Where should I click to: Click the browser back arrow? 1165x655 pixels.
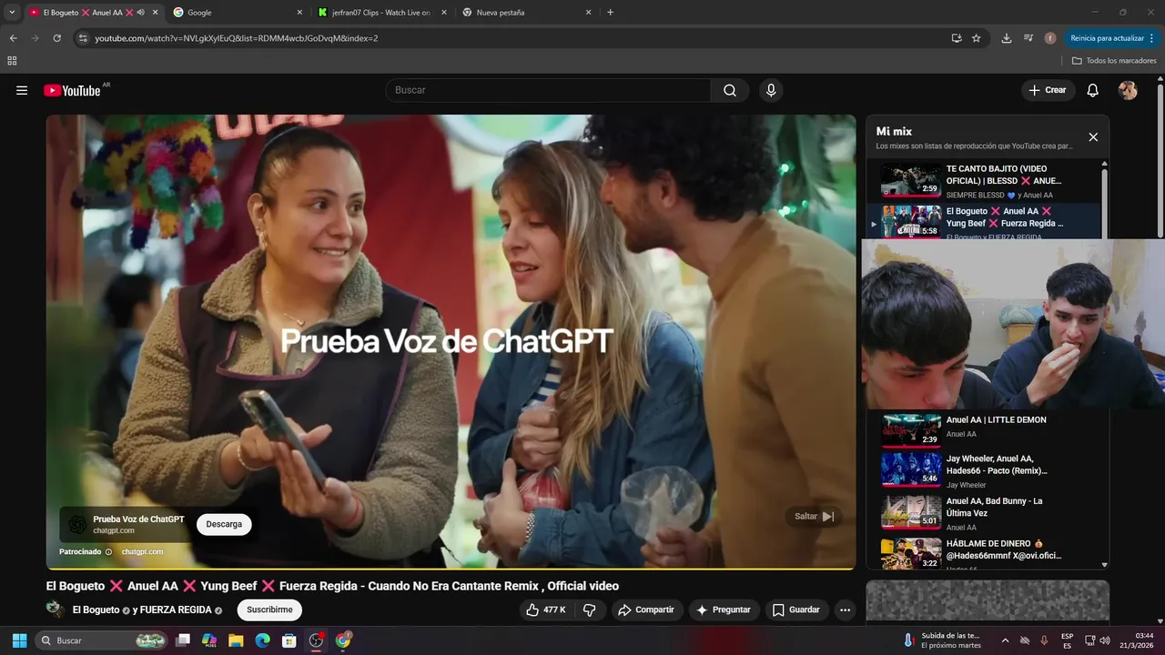[13, 38]
